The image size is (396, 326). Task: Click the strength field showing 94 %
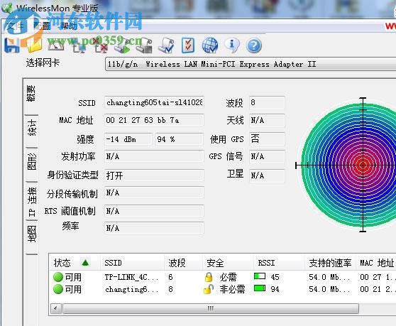tap(180, 139)
